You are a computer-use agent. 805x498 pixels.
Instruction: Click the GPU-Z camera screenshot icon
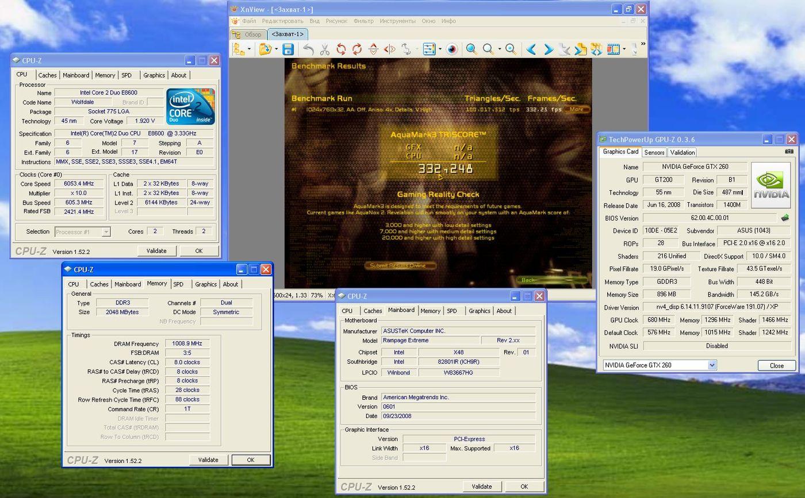[789, 152]
